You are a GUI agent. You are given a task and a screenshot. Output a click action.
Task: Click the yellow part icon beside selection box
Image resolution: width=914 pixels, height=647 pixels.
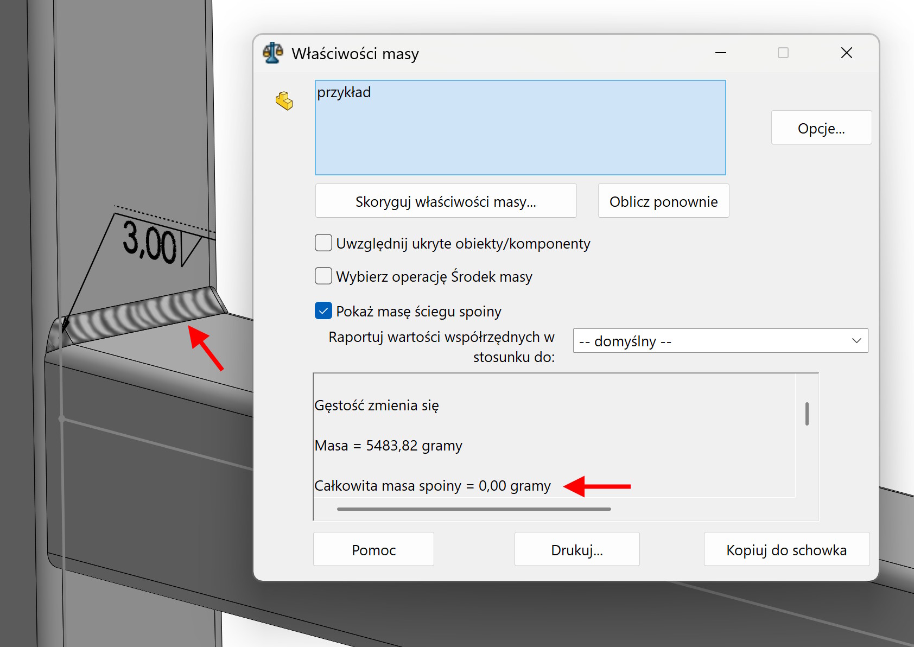click(284, 101)
